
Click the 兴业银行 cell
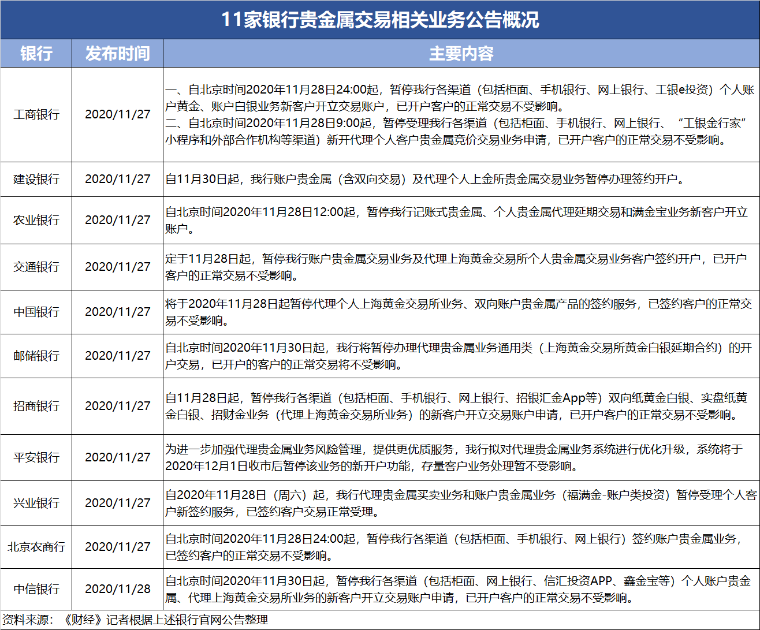(x=36, y=503)
